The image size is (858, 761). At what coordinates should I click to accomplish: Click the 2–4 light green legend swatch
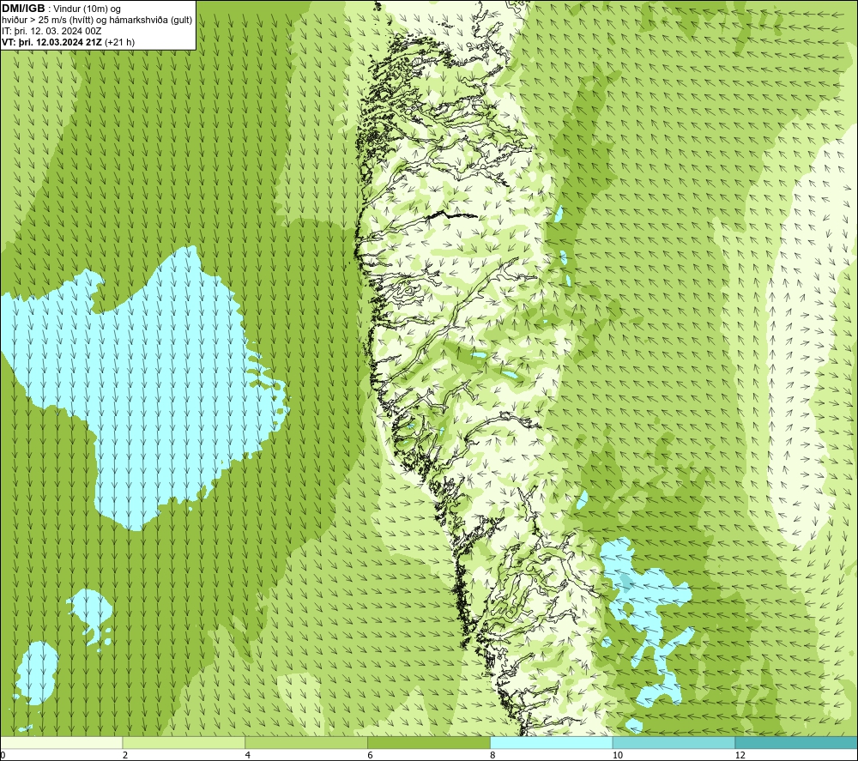[184, 742]
